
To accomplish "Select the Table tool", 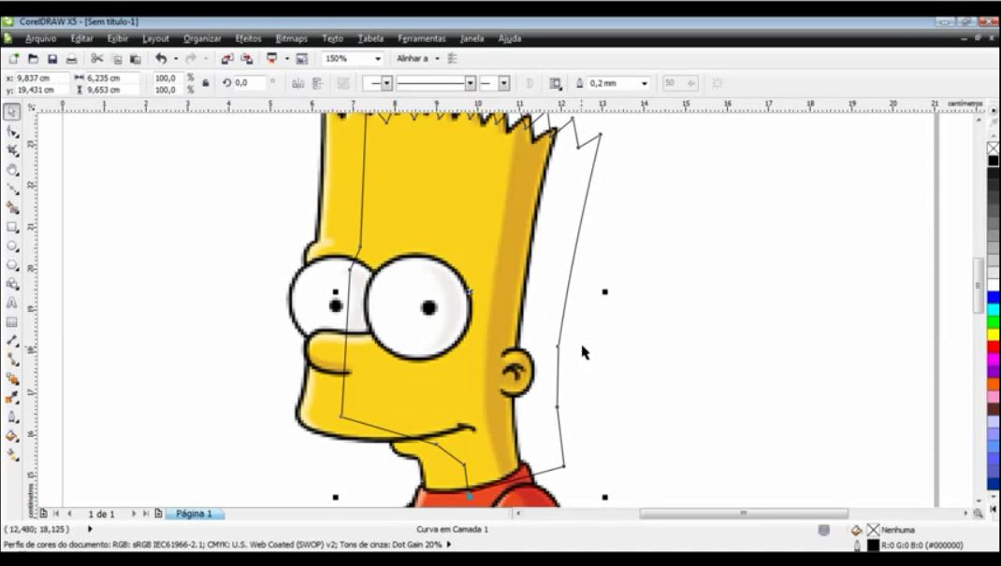I will pos(11,322).
